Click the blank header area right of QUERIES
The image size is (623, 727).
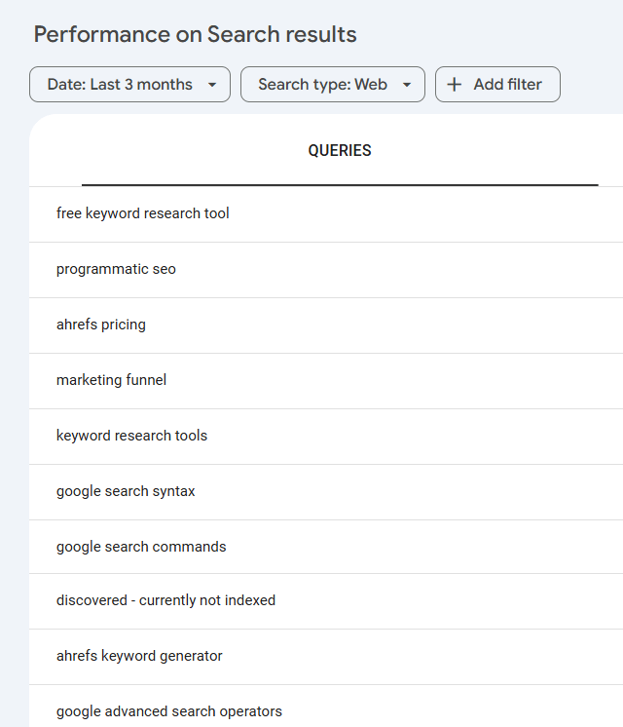point(506,151)
